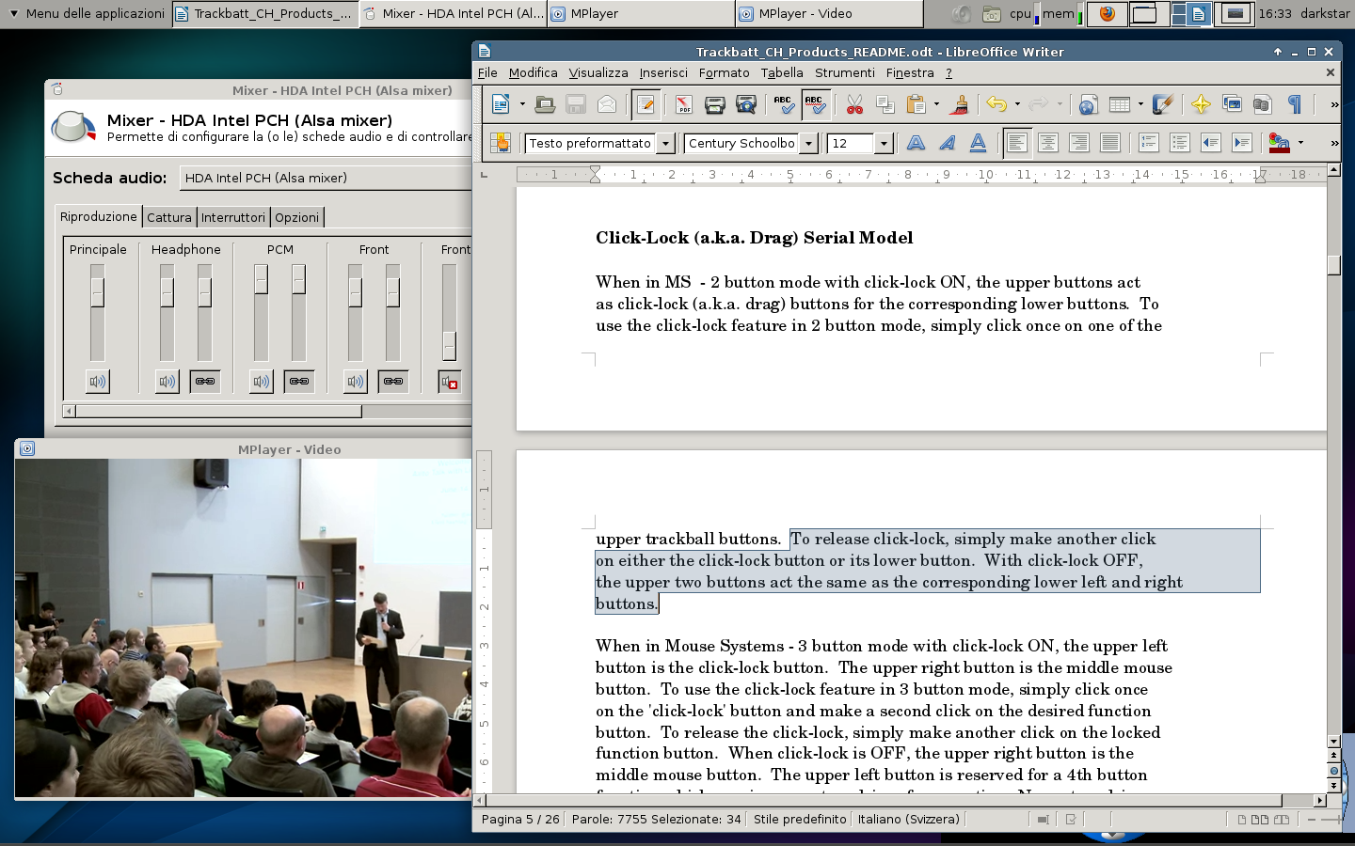Justify the paragraph text alignment
Image resolution: width=1355 pixels, height=846 pixels.
point(1110,143)
